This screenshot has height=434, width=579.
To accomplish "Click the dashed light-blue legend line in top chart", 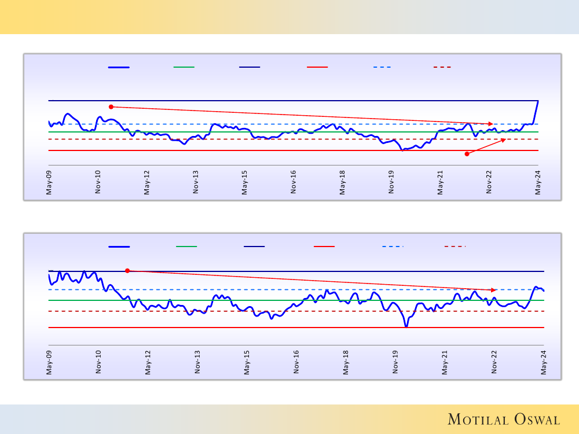I will coord(382,67).
